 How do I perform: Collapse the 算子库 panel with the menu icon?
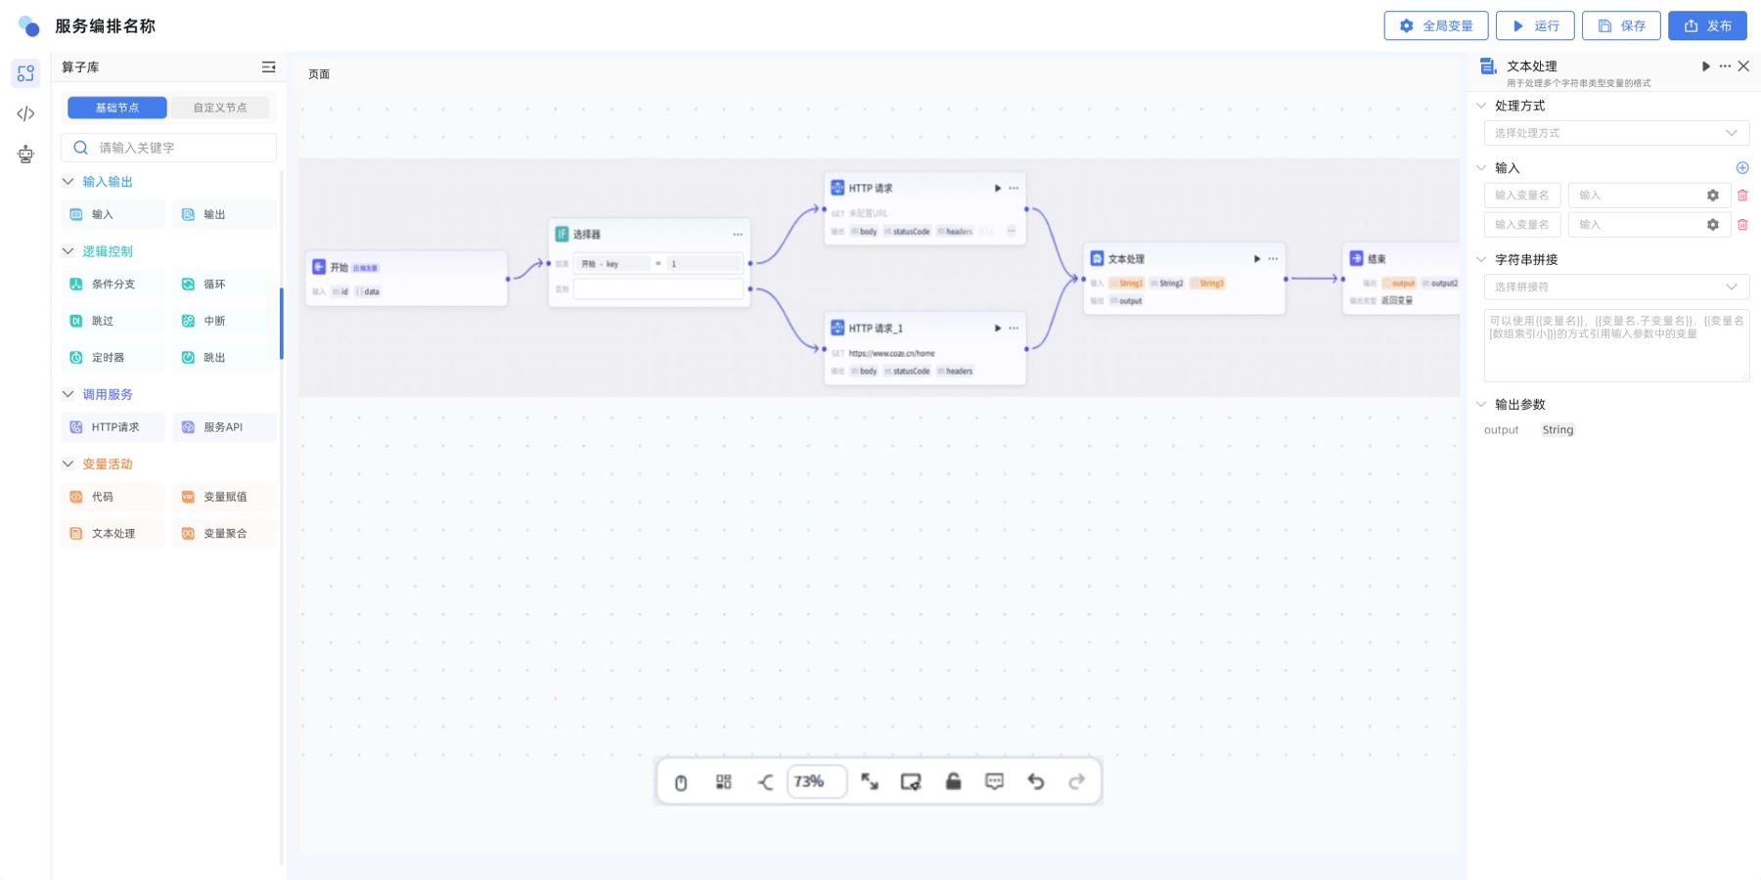pyautogui.click(x=268, y=67)
